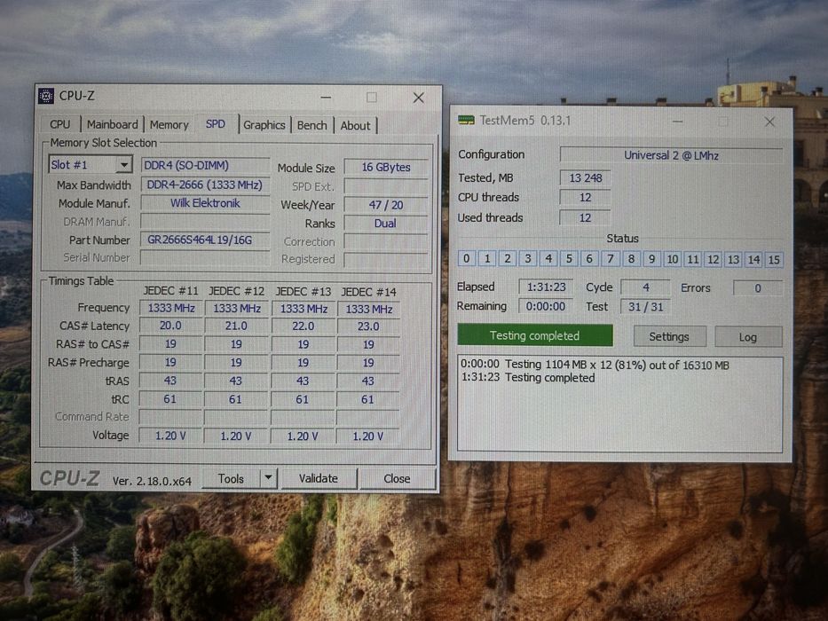The height and width of the screenshot is (621, 828).
Task: Open TestMem5 Settings
Action: point(669,337)
